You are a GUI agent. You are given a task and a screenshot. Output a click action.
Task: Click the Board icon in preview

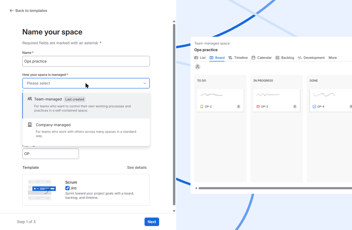tap(211, 58)
